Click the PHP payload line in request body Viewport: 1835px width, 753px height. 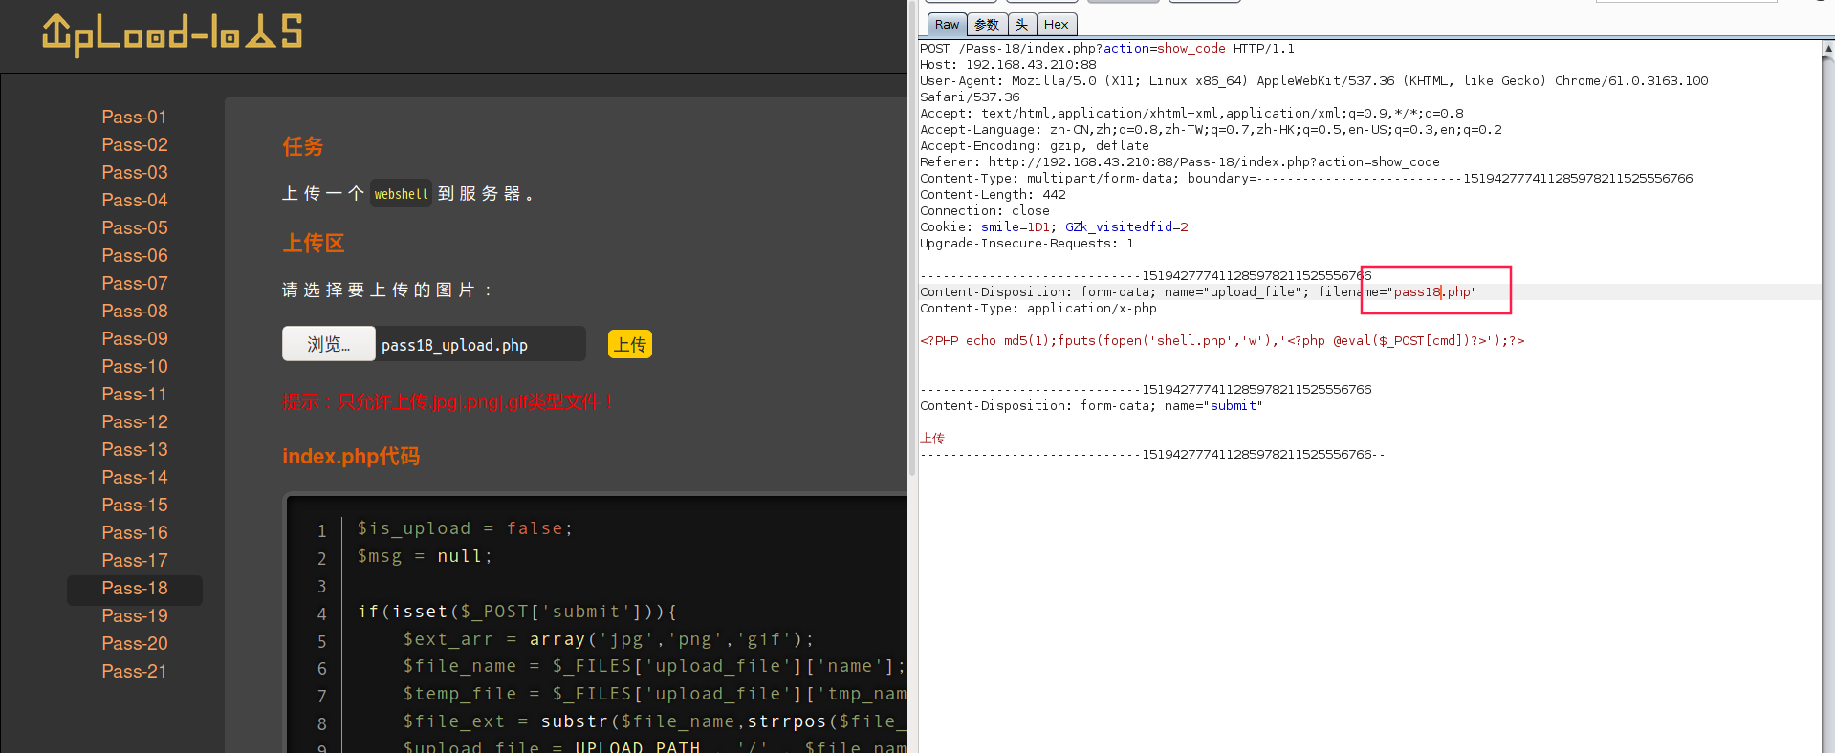[1221, 341]
